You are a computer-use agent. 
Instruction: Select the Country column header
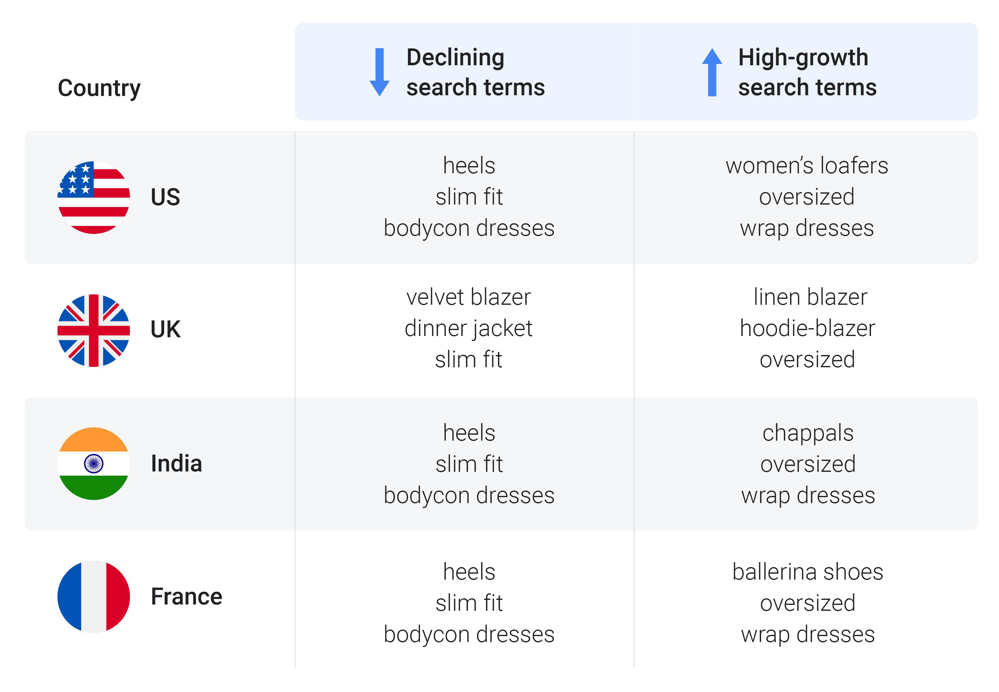[x=99, y=88]
